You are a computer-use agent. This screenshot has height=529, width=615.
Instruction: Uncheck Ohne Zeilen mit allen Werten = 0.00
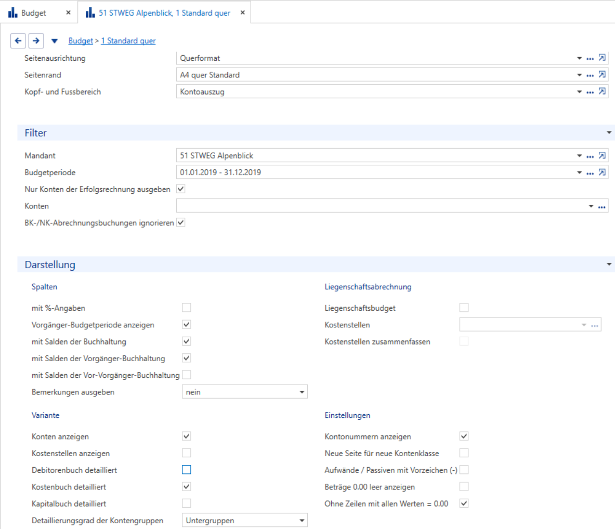(464, 504)
